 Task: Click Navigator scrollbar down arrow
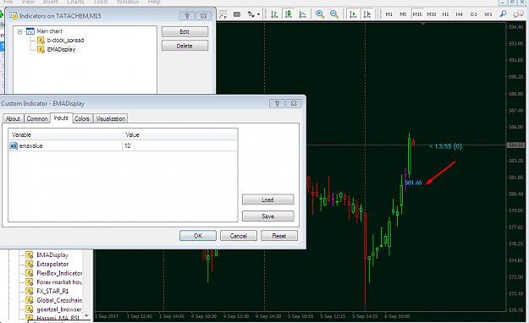[86, 316]
